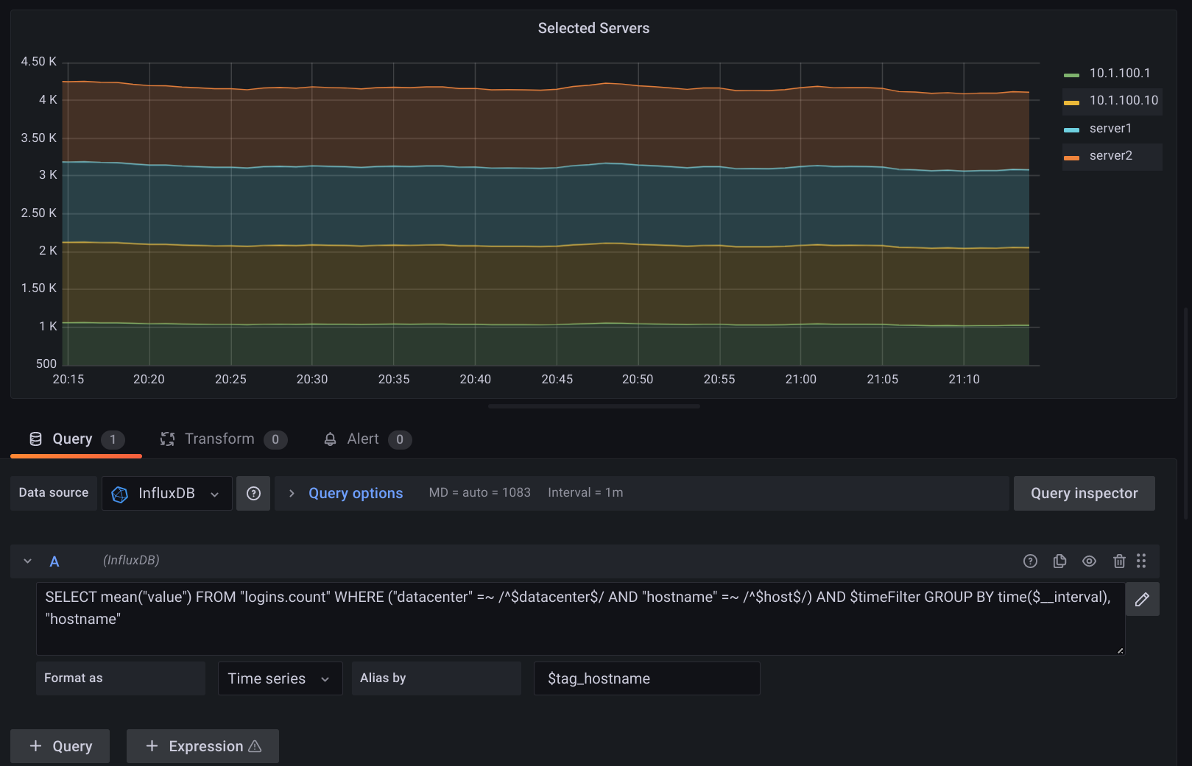Open the Query inspector
The height and width of the screenshot is (766, 1192).
point(1084,493)
